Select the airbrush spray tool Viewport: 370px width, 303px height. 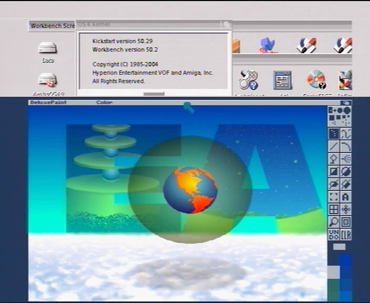pos(346,159)
